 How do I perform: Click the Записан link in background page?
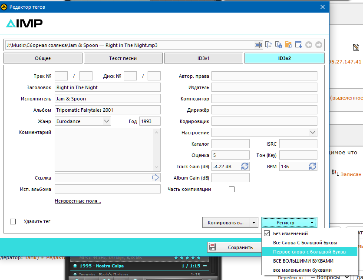[351, 174]
